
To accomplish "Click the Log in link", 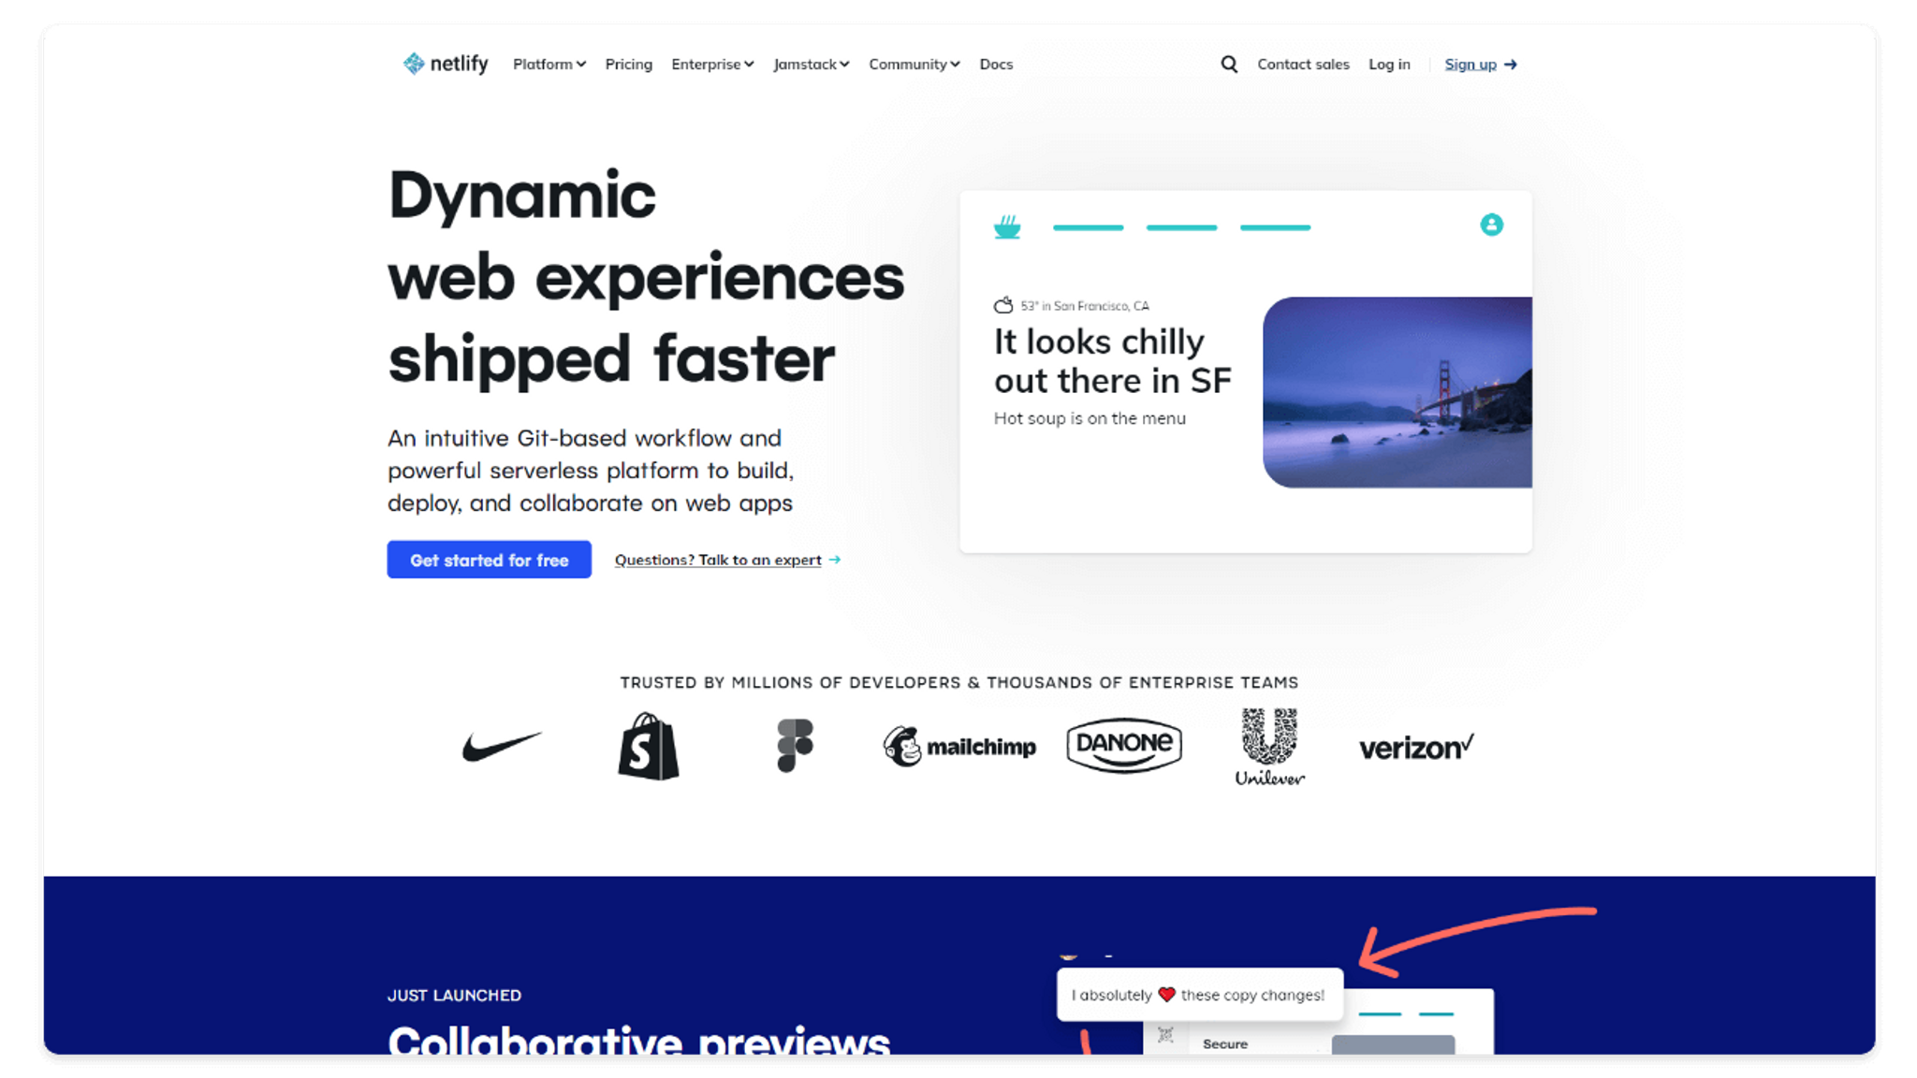I will pos(1389,65).
